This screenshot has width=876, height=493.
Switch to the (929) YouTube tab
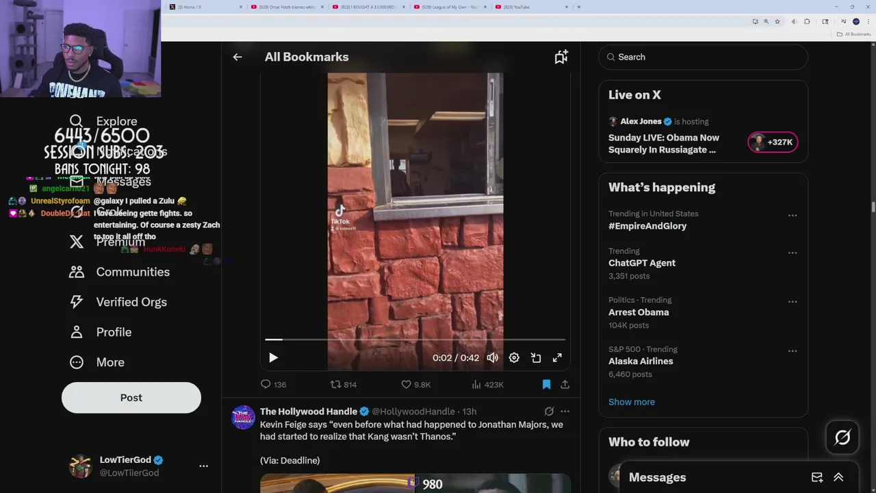click(x=530, y=7)
